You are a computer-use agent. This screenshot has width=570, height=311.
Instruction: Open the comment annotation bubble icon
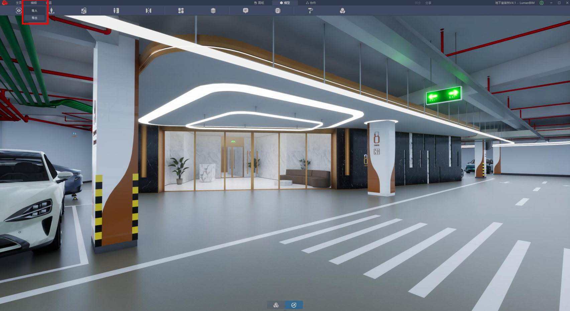(245, 11)
